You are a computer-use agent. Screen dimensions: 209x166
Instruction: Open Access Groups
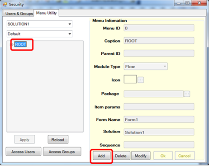point(62,152)
